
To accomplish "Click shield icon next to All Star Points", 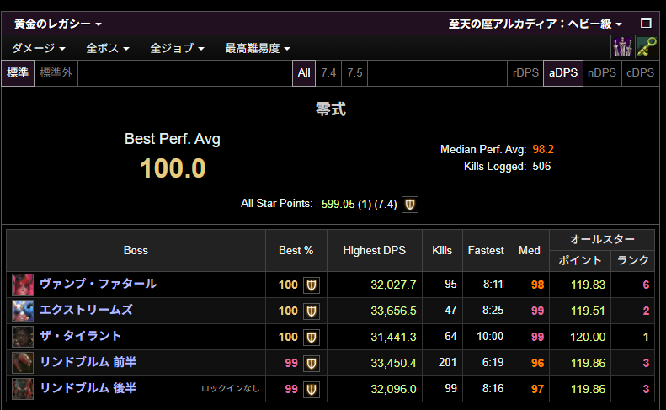I will [410, 205].
